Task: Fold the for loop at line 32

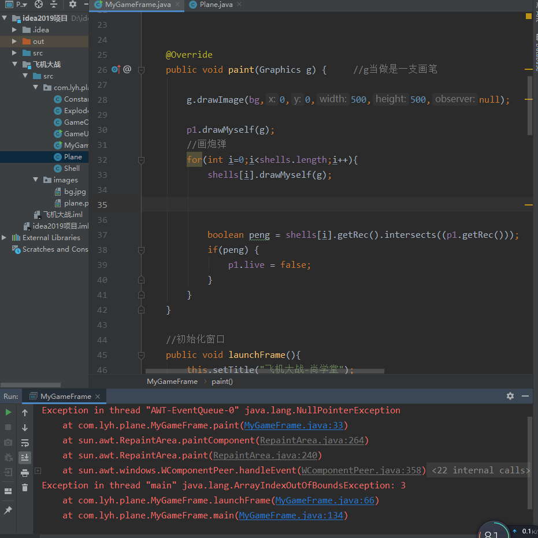Action: [x=141, y=160]
